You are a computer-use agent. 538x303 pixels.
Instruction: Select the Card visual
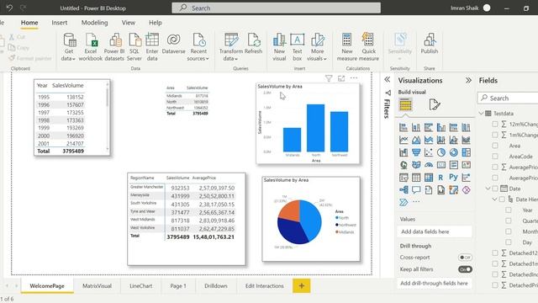pyautogui.click(x=440, y=165)
